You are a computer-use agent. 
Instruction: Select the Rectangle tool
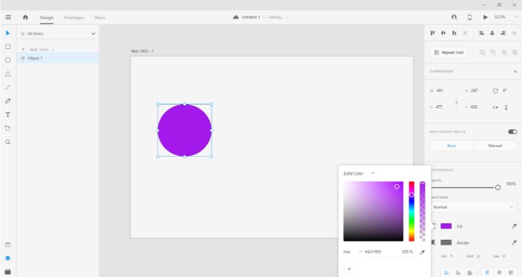click(8, 47)
